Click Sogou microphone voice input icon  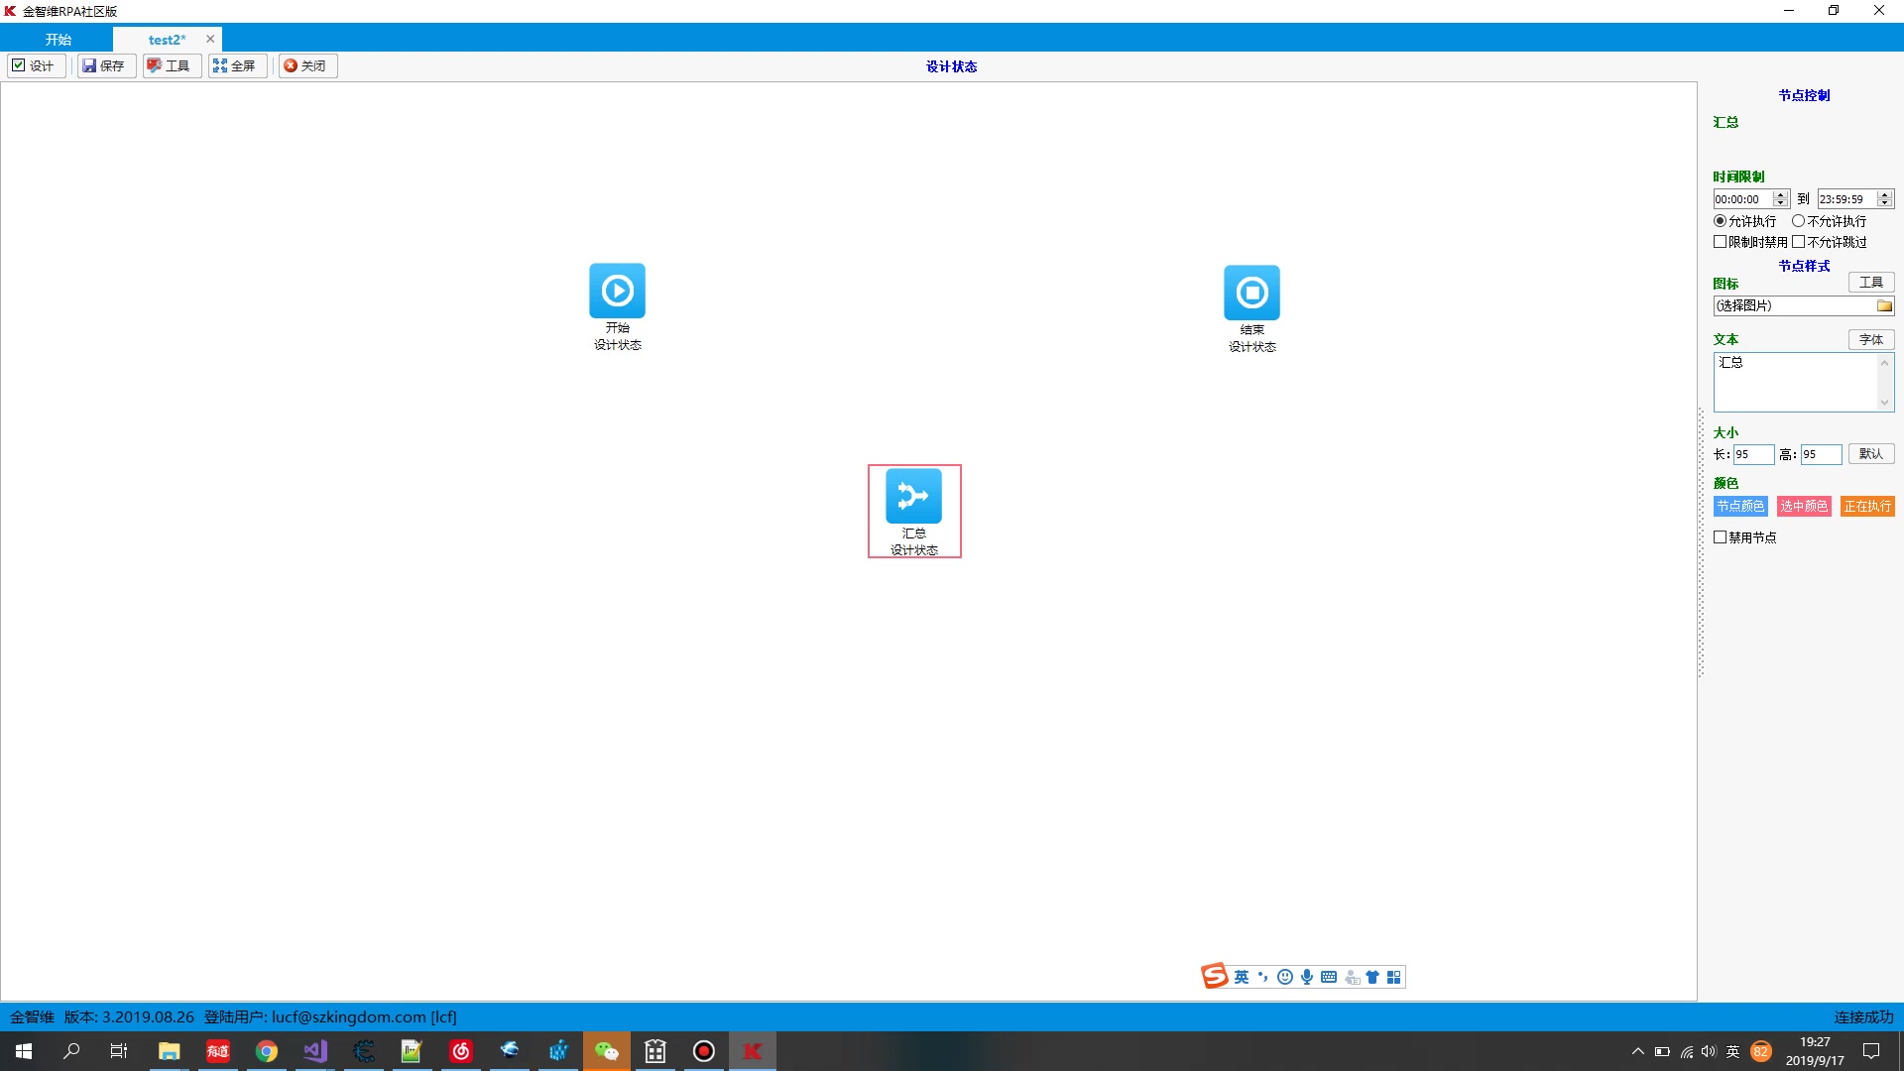pos(1307,977)
